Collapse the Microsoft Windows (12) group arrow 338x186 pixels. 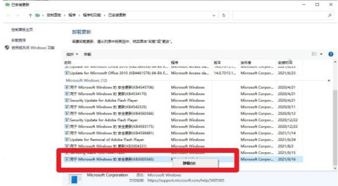point(329,80)
